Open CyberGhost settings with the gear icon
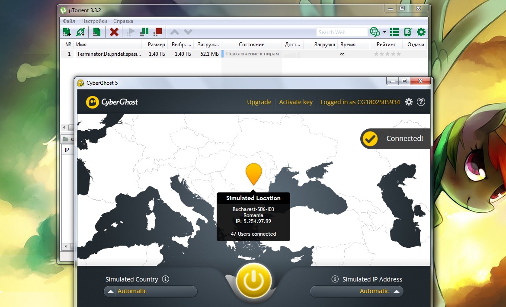 click(x=409, y=102)
